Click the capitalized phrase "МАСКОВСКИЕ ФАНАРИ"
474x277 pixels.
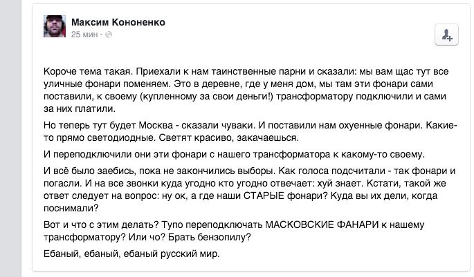pyautogui.click(x=322, y=225)
